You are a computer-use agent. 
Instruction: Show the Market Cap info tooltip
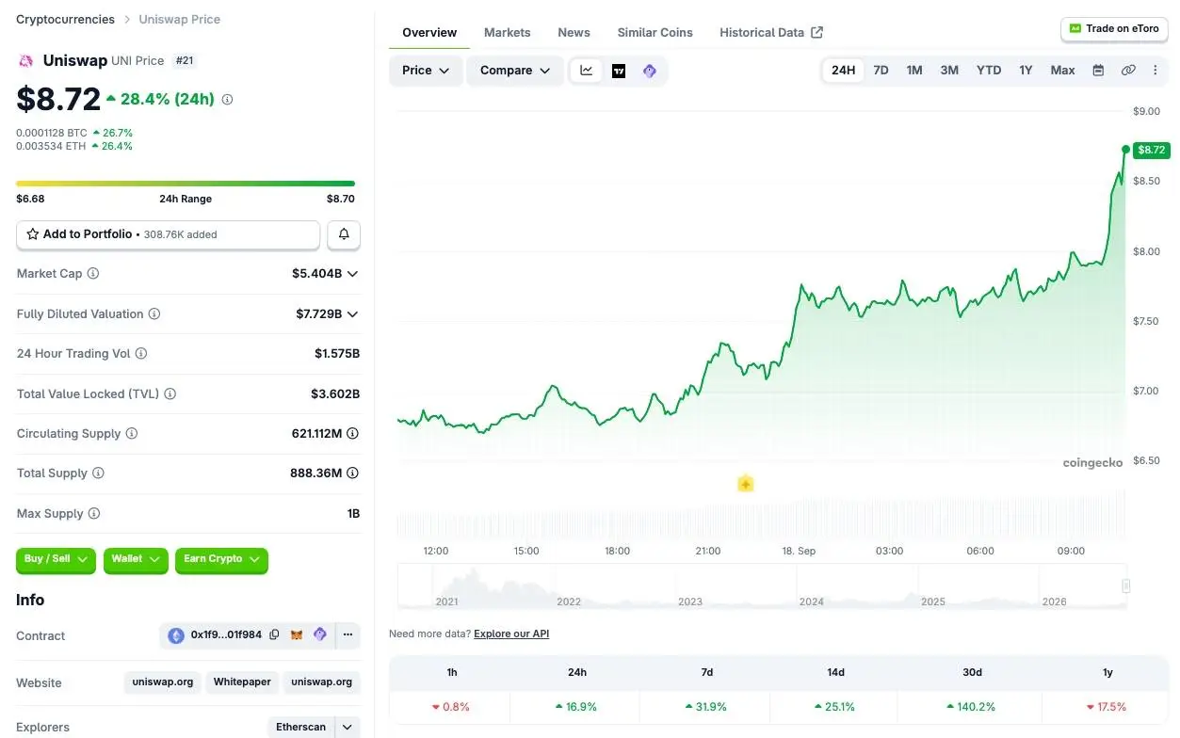click(93, 274)
